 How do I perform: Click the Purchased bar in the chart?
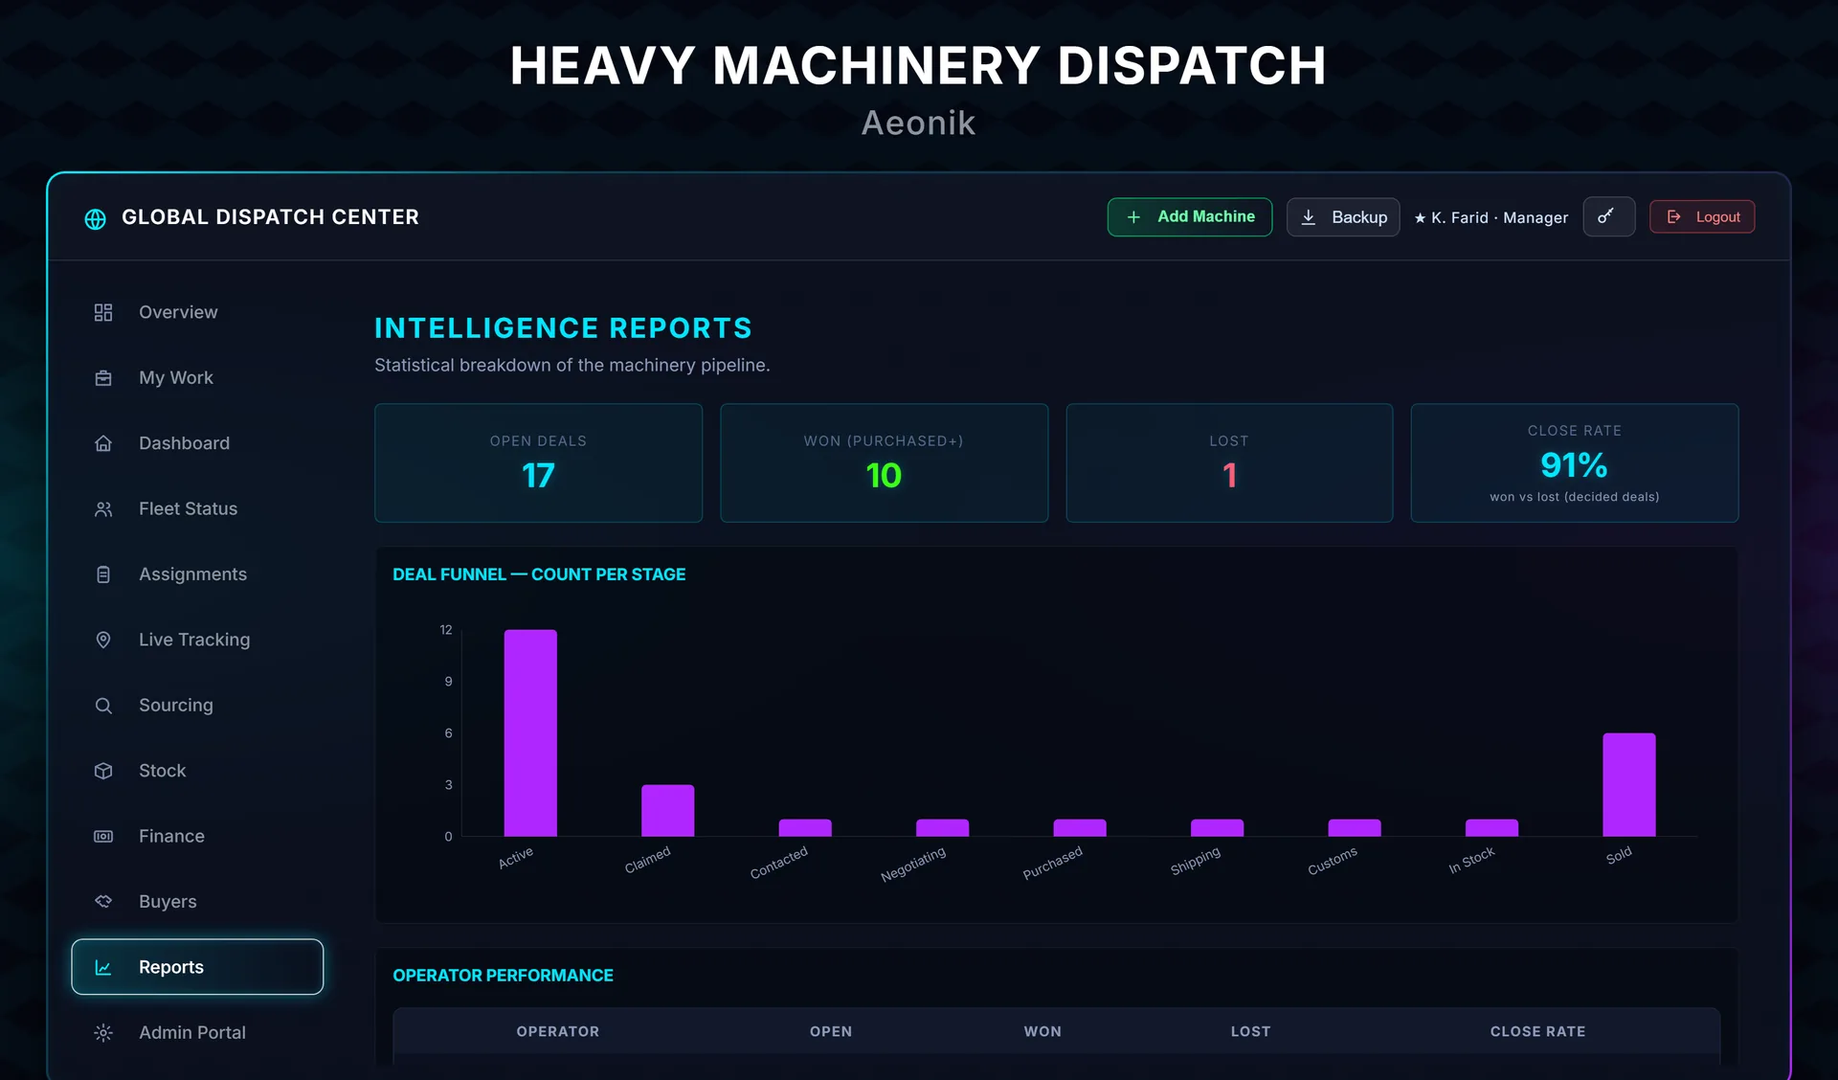[1080, 828]
